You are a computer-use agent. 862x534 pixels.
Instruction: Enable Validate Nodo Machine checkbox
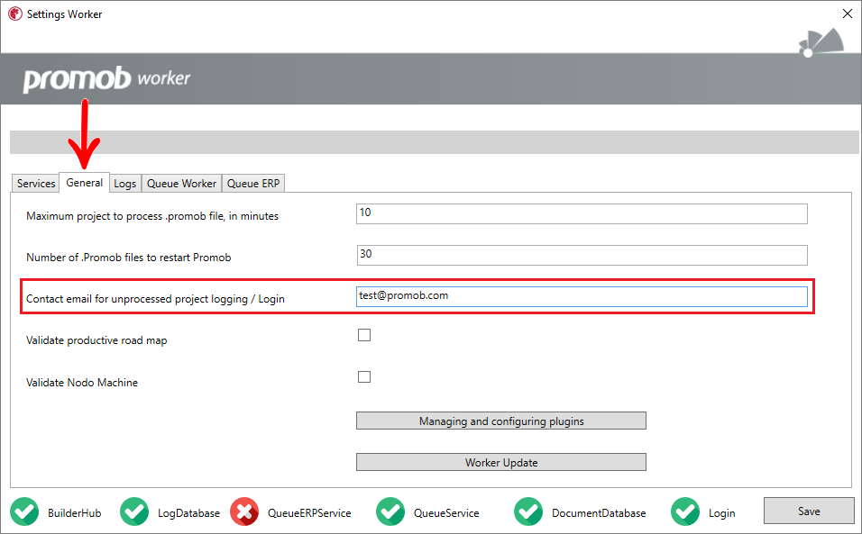point(364,376)
